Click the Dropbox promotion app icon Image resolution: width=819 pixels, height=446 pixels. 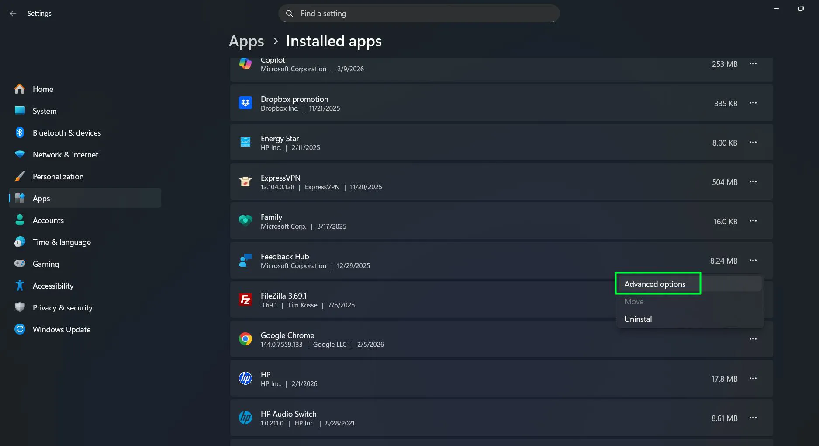245,103
